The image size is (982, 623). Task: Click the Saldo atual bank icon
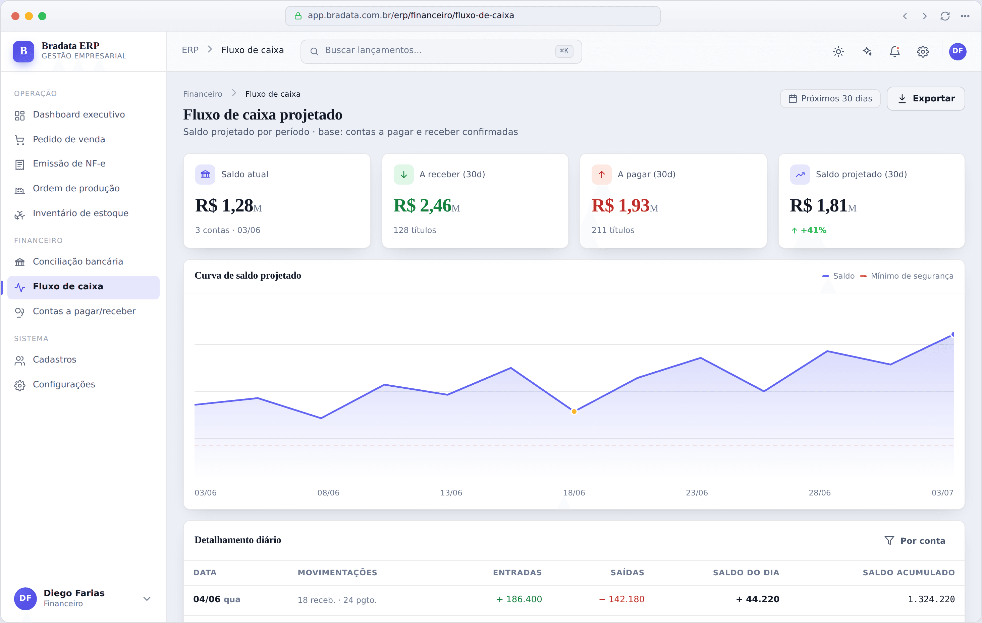coord(205,174)
